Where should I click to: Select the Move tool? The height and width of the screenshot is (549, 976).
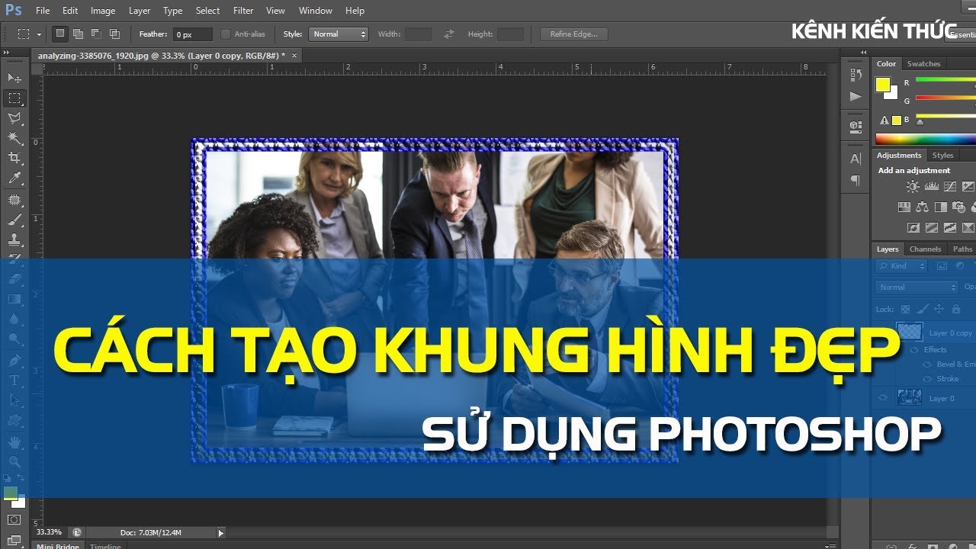point(14,78)
